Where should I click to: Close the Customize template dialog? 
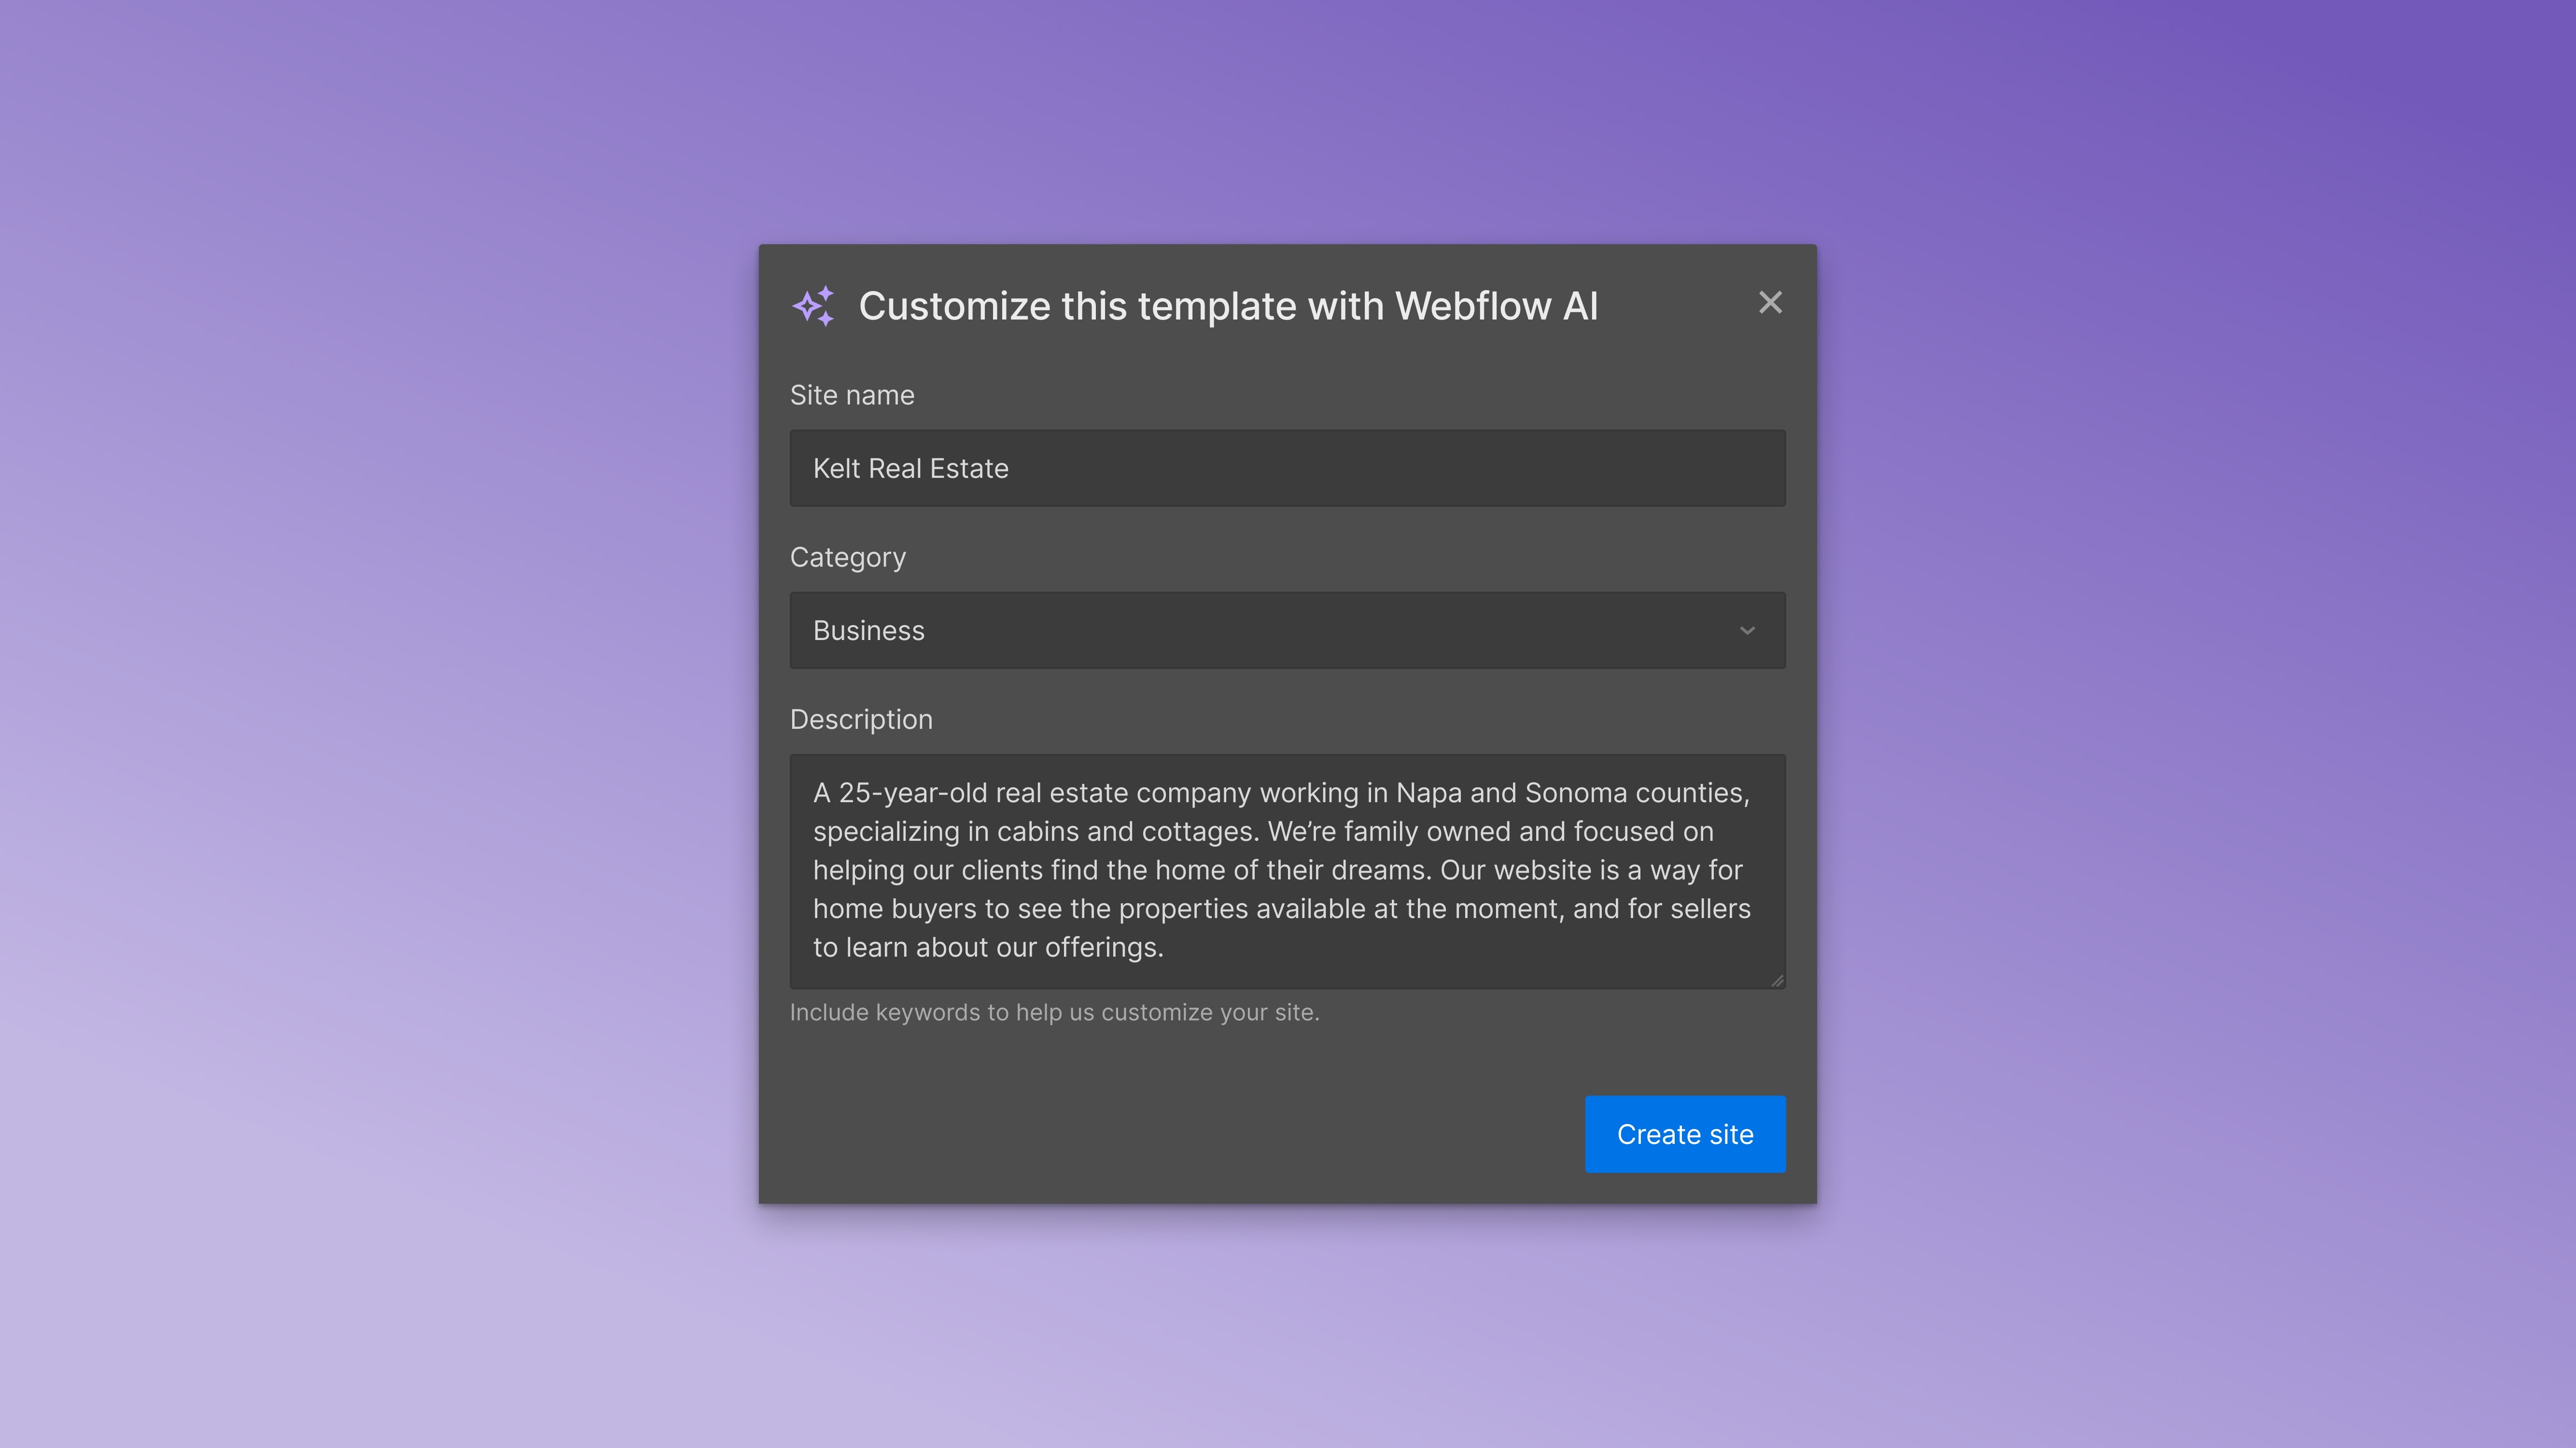(1770, 302)
